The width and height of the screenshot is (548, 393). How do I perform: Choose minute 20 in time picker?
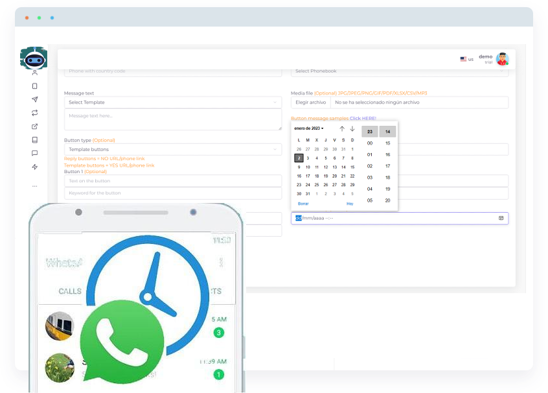(387, 200)
